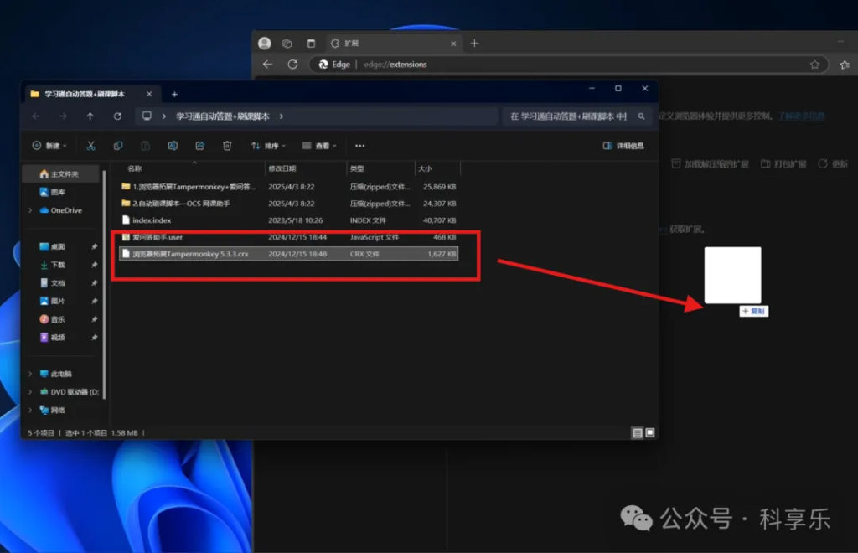Viewport: 858px width, 553px height.
Task: Click Load unpacked extension button in Edge
Action: [x=710, y=164]
